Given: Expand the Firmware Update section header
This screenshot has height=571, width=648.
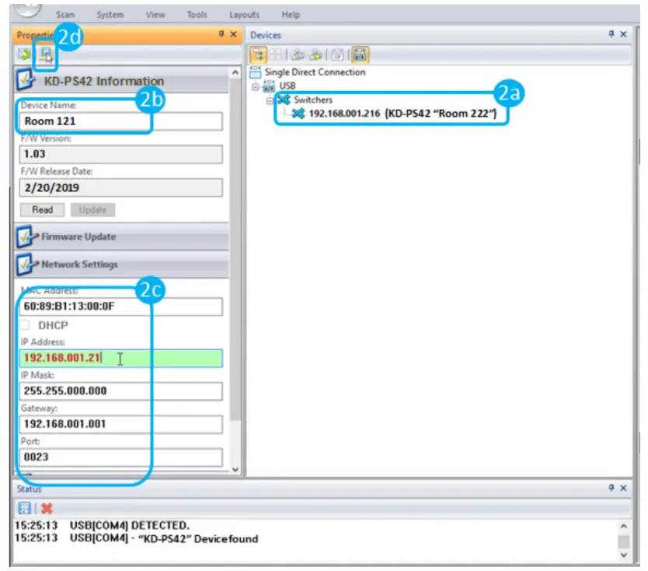Looking at the screenshot, I should 122,237.
